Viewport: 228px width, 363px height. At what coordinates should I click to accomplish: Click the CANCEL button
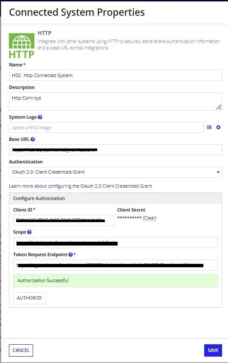[x=21, y=350]
